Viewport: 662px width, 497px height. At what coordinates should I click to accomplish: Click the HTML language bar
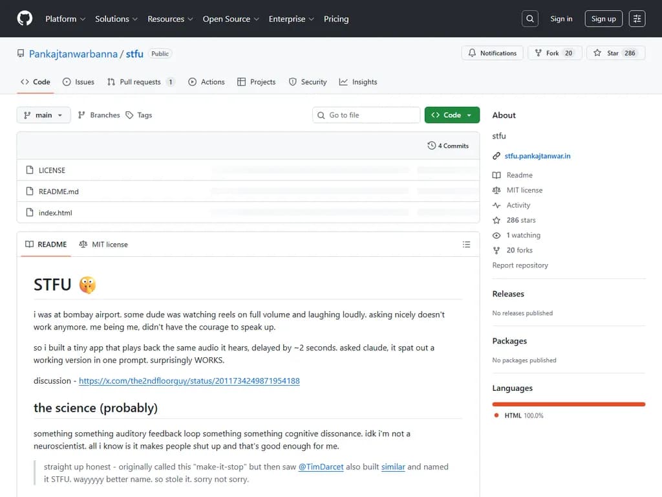pos(569,404)
